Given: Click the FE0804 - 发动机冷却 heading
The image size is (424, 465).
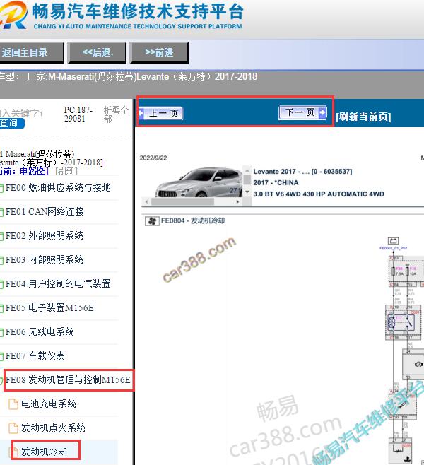Looking at the screenshot, I should click(x=193, y=221).
